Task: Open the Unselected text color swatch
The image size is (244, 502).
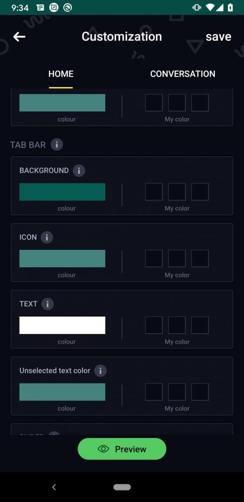Action: [63, 392]
